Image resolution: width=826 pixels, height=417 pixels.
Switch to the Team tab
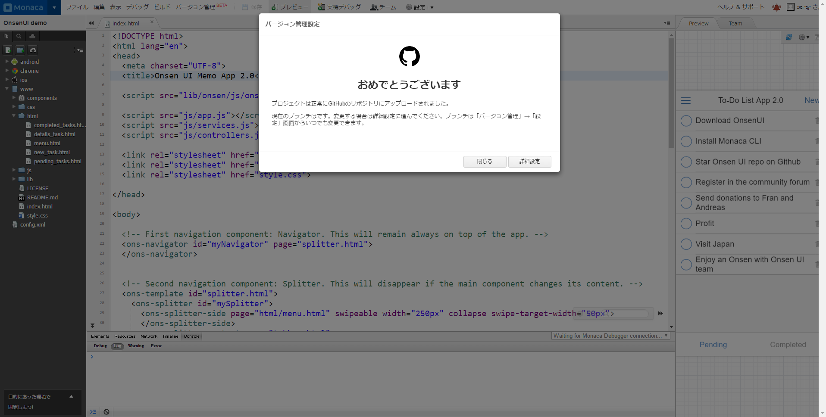(735, 24)
